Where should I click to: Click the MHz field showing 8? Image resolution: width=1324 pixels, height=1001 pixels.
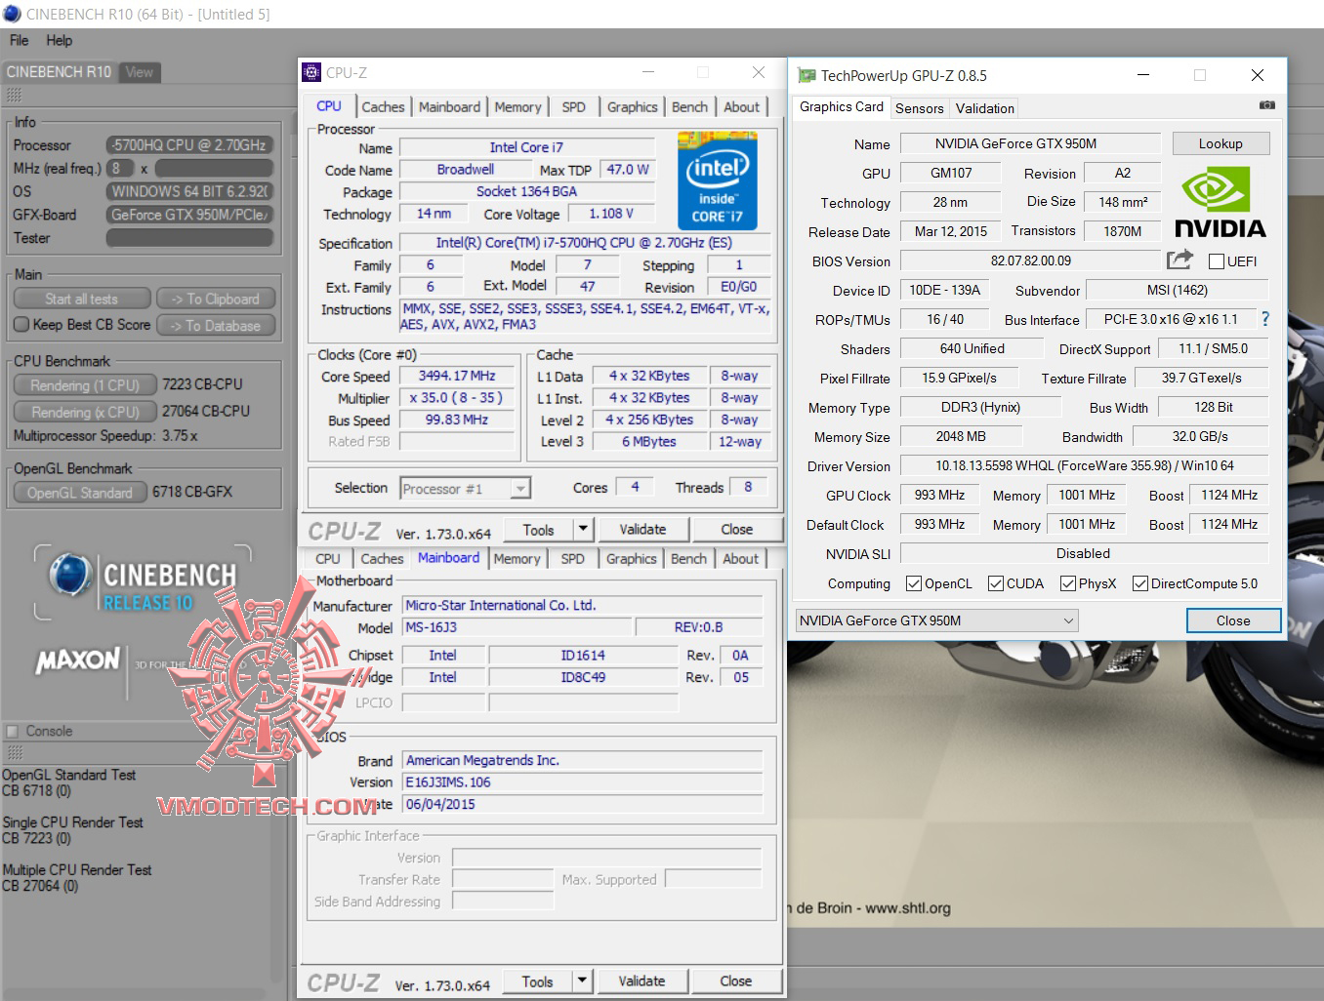tap(120, 168)
